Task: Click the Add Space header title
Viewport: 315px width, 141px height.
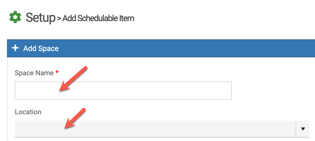Action: point(41,49)
